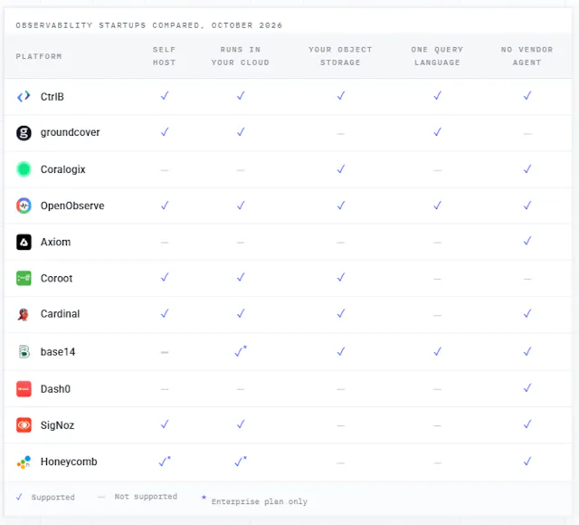Click the Runs In Your Cloud header
The image size is (579, 525).
pyautogui.click(x=241, y=56)
